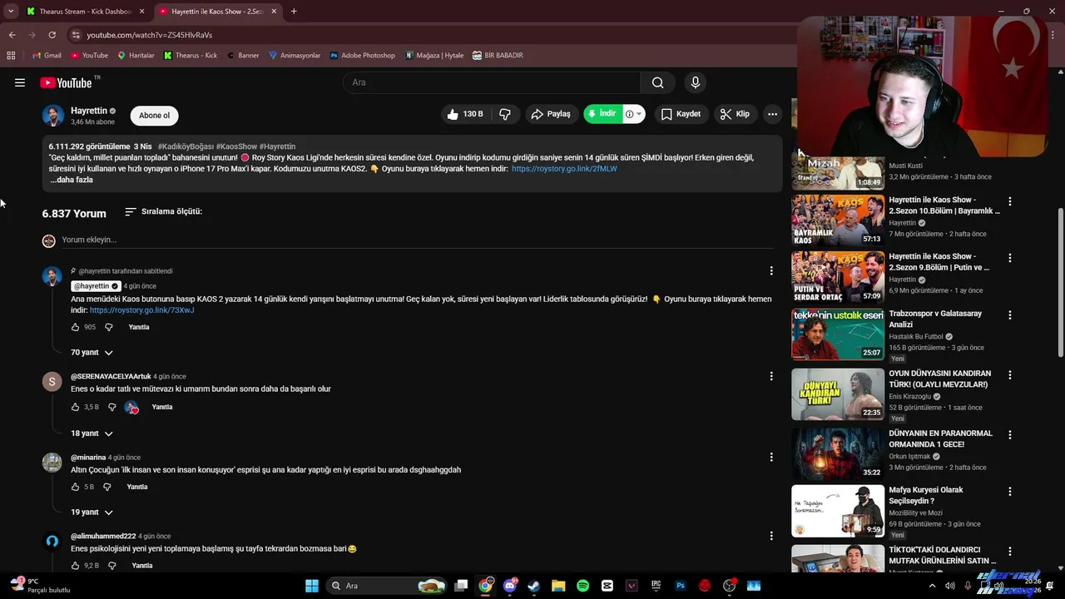Open volume control in system tray
This screenshot has height=599, width=1065.
[949, 586]
